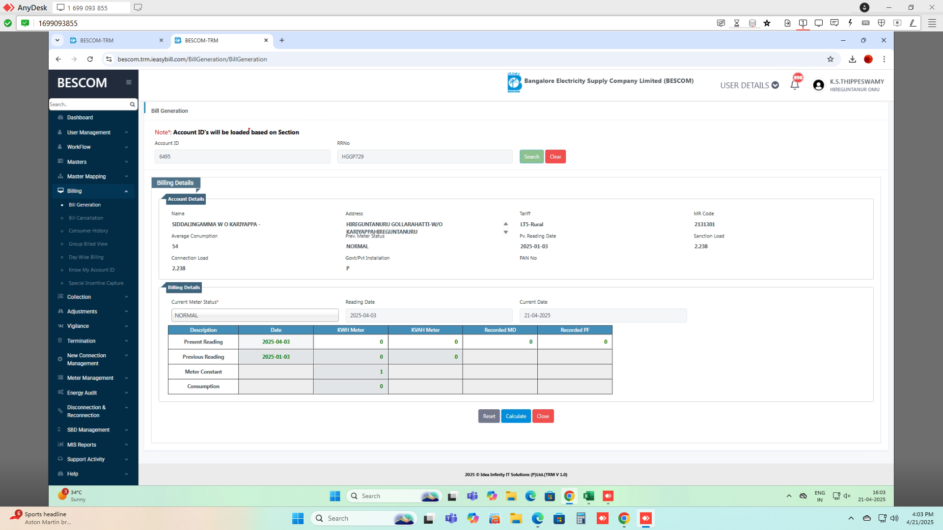The image size is (943, 530).
Task: Open Know My Account ID item
Action: (x=91, y=270)
